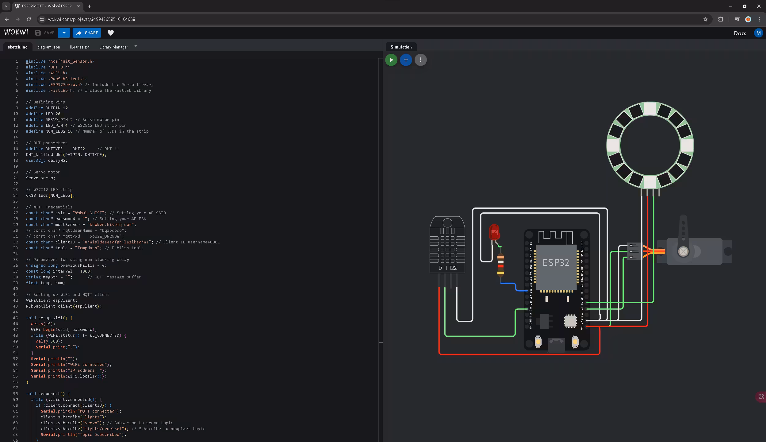Open the Docs link
766x442 pixels.
pyautogui.click(x=740, y=33)
